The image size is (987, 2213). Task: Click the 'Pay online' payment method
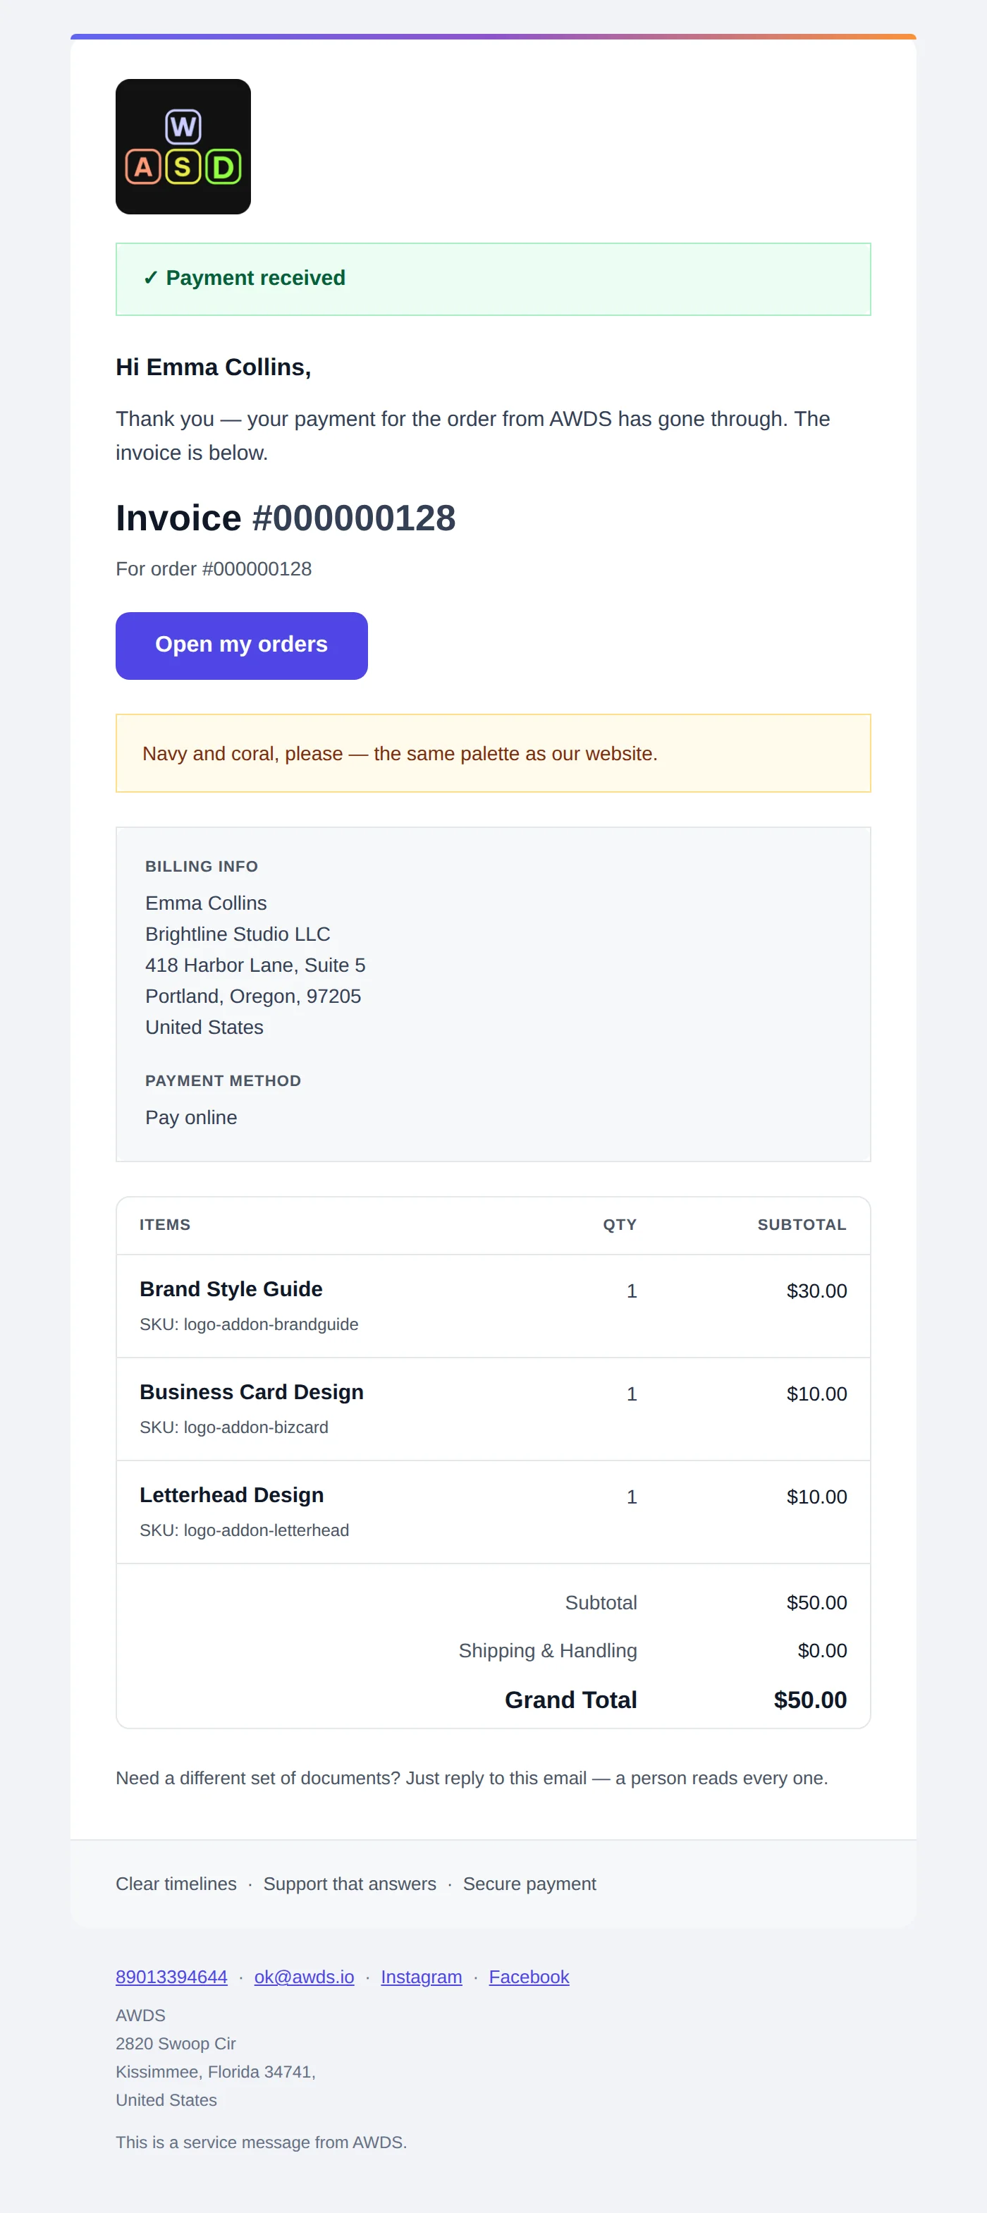point(190,1117)
